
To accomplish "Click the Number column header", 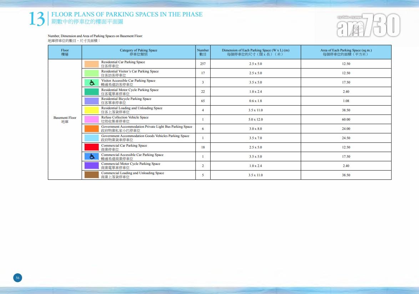I will 203,52.
